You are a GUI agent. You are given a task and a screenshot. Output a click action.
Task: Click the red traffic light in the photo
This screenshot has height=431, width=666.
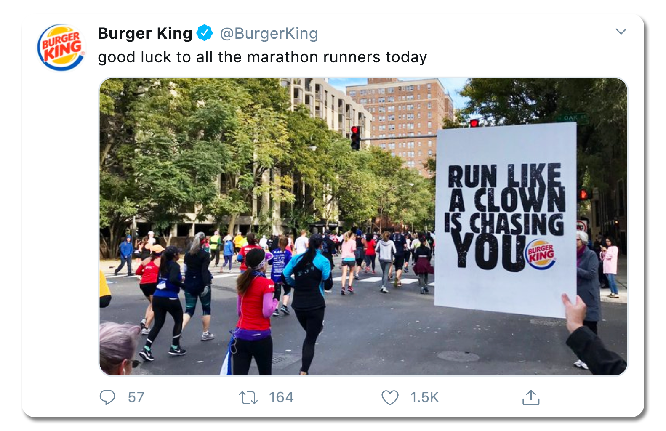(x=355, y=137)
